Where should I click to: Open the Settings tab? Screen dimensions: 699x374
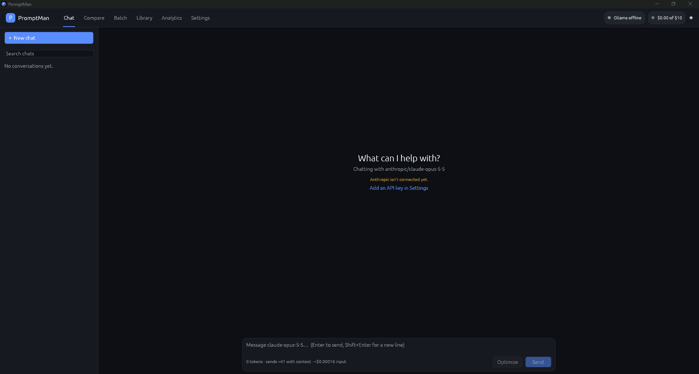click(200, 18)
